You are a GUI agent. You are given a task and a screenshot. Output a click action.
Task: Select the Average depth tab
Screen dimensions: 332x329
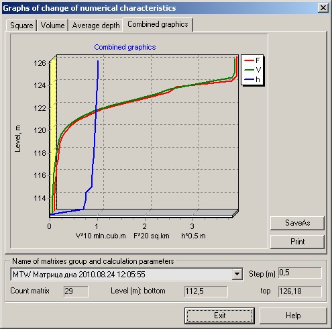pyautogui.click(x=96, y=26)
